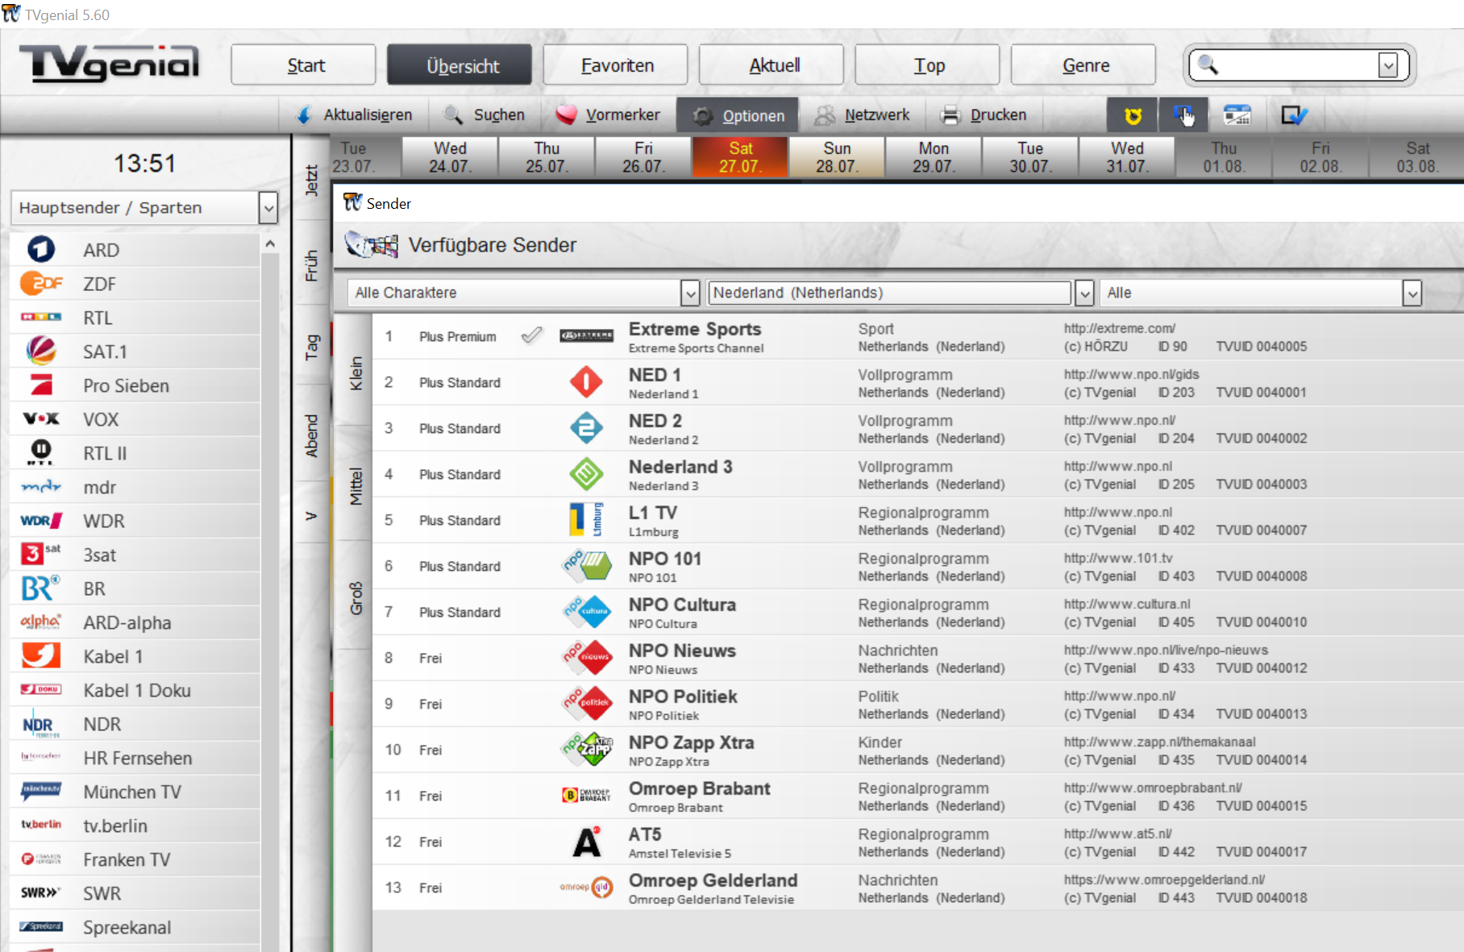Toggle the checkmark for Extreme Sports
The width and height of the screenshot is (1464, 952).
coord(531,335)
